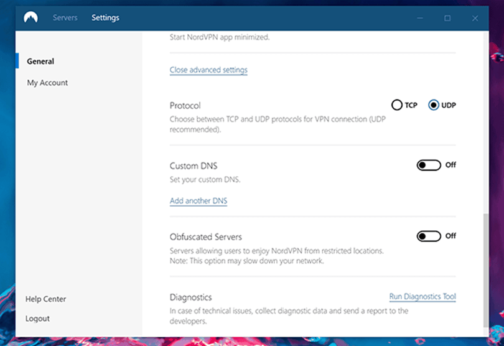Enable the Obfuscated Servers toggle
The height and width of the screenshot is (346, 504).
coord(429,236)
